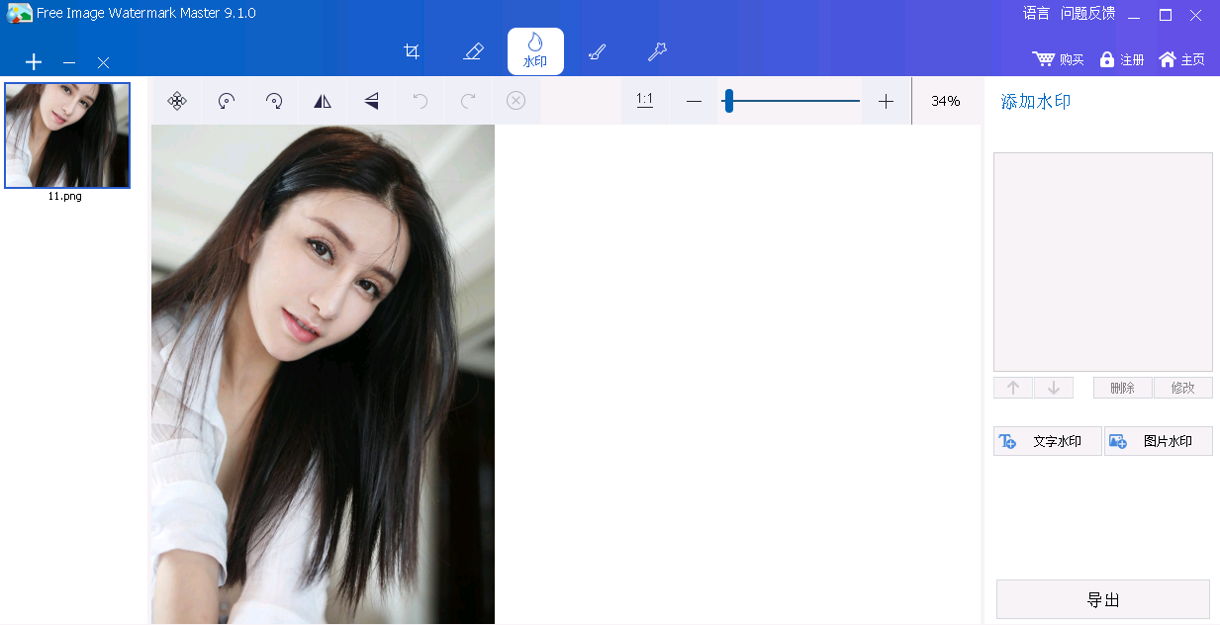Image resolution: width=1220 pixels, height=625 pixels.
Task: Rotate image counterclockwise
Action: click(226, 101)
